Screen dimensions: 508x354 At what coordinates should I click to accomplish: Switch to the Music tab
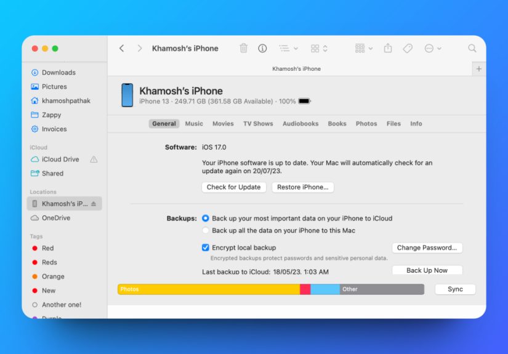click(x=194, y=124)
